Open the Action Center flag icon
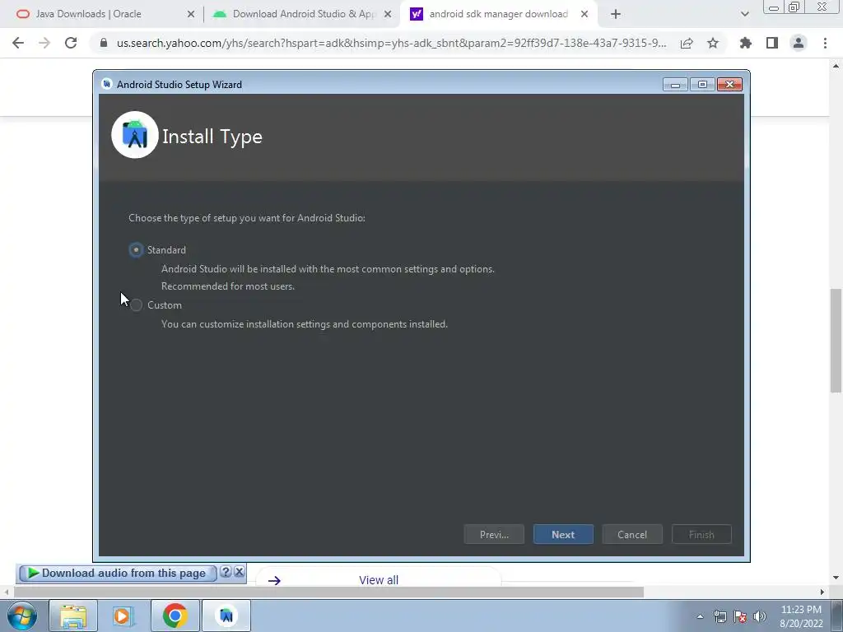 pos(740,617)
